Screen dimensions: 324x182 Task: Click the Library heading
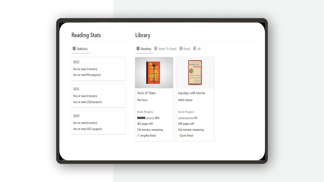coord(143,35)
